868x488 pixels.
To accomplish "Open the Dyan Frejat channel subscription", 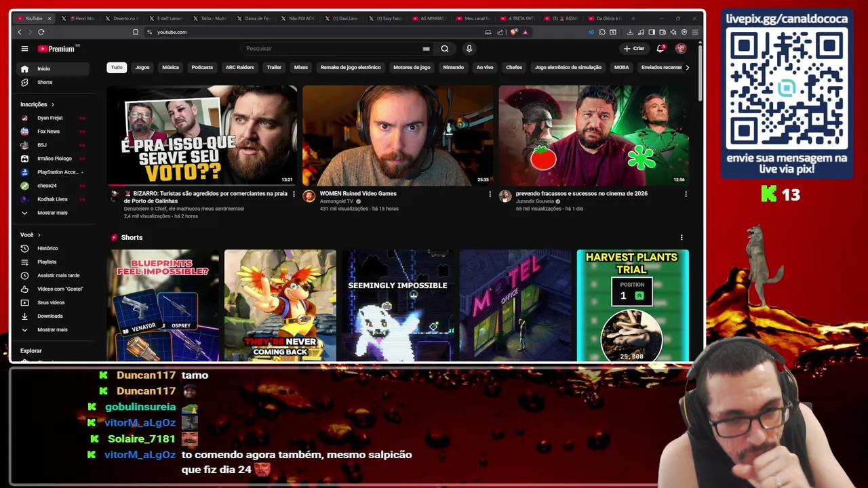I will click(x=54, y=118).
